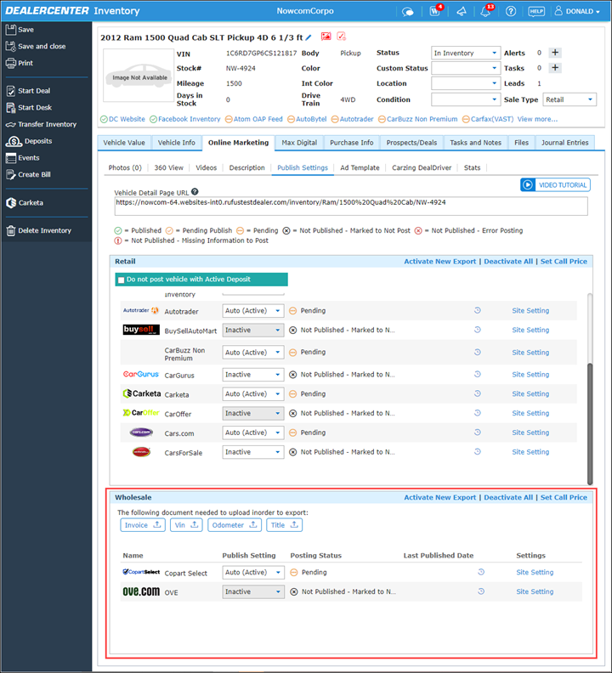612x673 pixels.
Task: Click the question mark help icon
Action: [x=511, y=12]
